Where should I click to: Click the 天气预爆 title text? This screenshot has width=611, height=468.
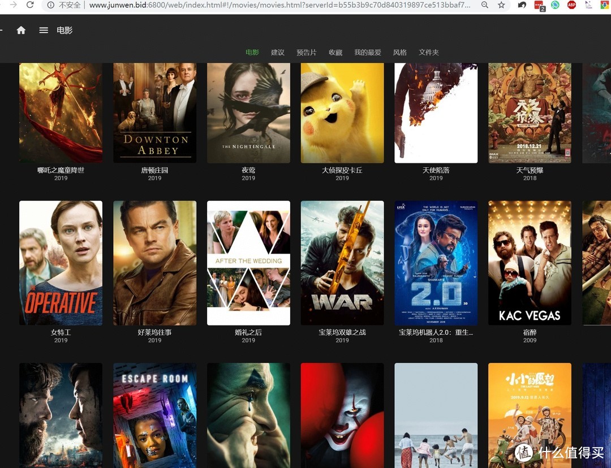pos(530,170)
